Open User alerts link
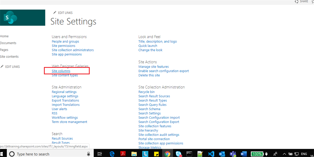This screenshot has width=314, height=157. 59,109
